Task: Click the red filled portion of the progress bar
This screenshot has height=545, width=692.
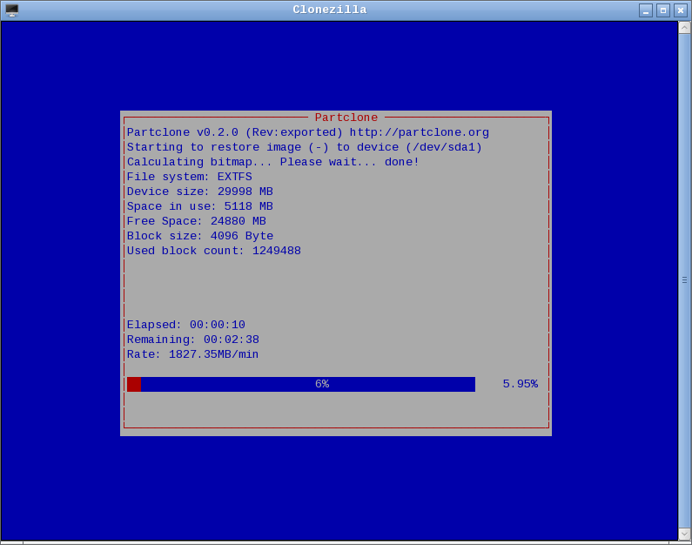Action: point(134,384)
